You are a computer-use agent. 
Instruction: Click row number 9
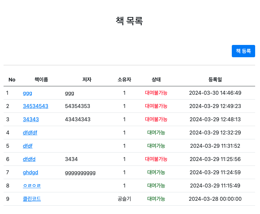[8, 199]
